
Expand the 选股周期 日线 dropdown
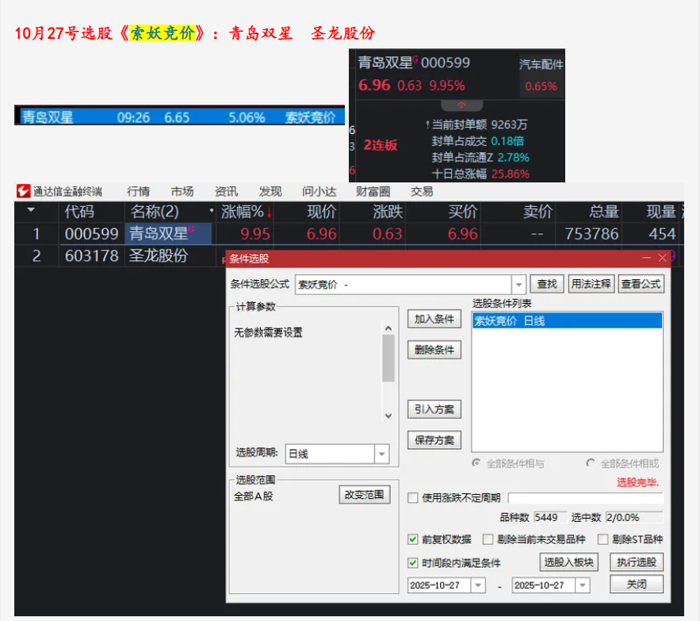click(382, 454)
